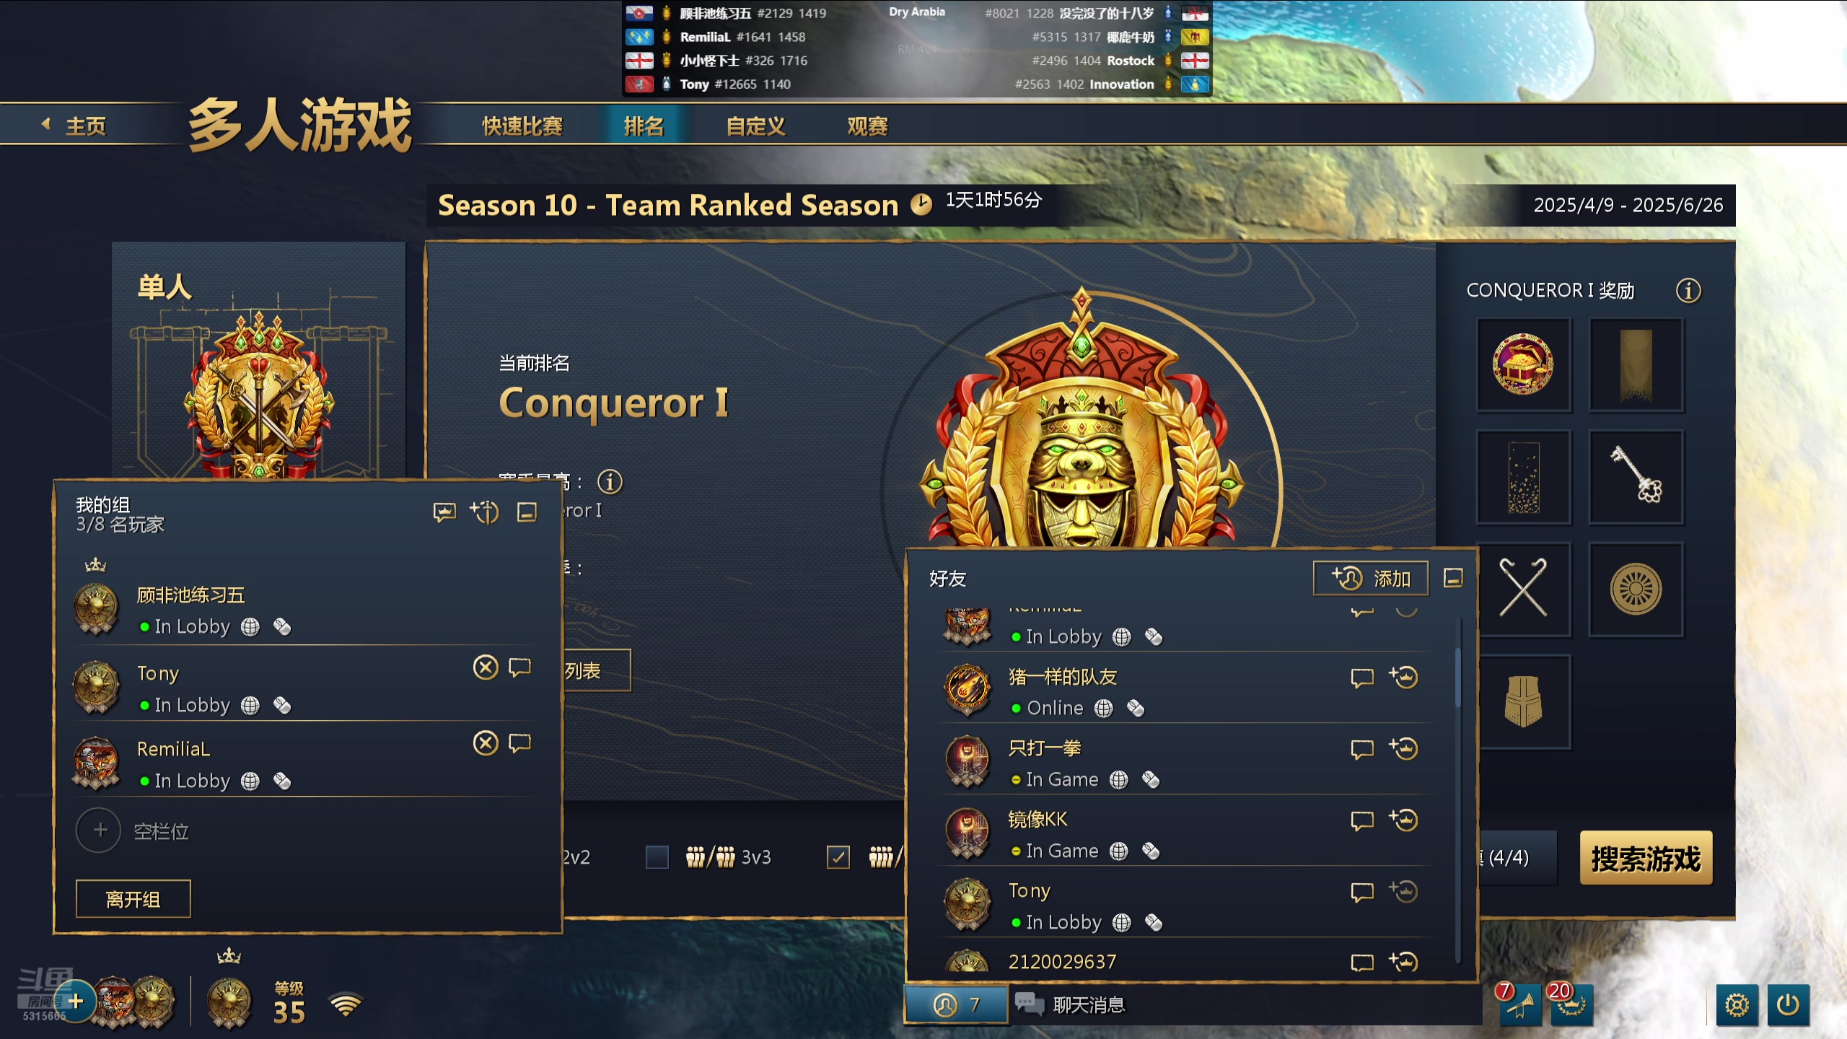Open notifications horn with 7 badge
1847x1039 pixels.
1520,1004
